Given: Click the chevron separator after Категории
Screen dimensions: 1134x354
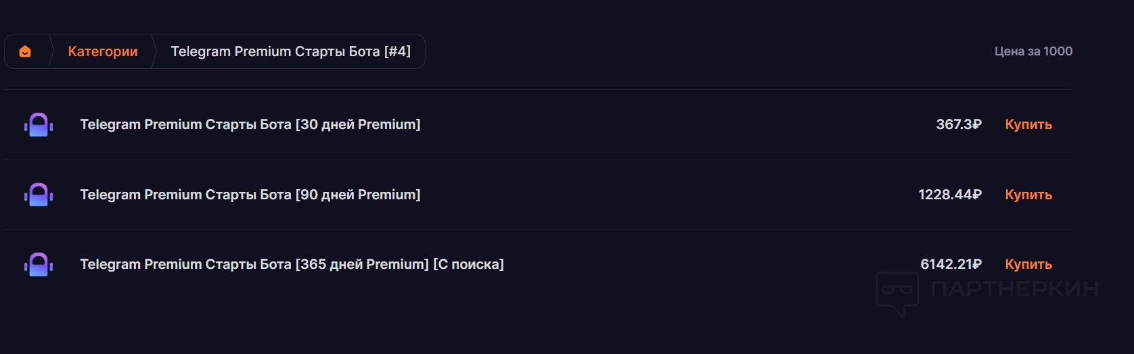Looking at the screenshot, I should pyautogui.click(x=154, y=51).
